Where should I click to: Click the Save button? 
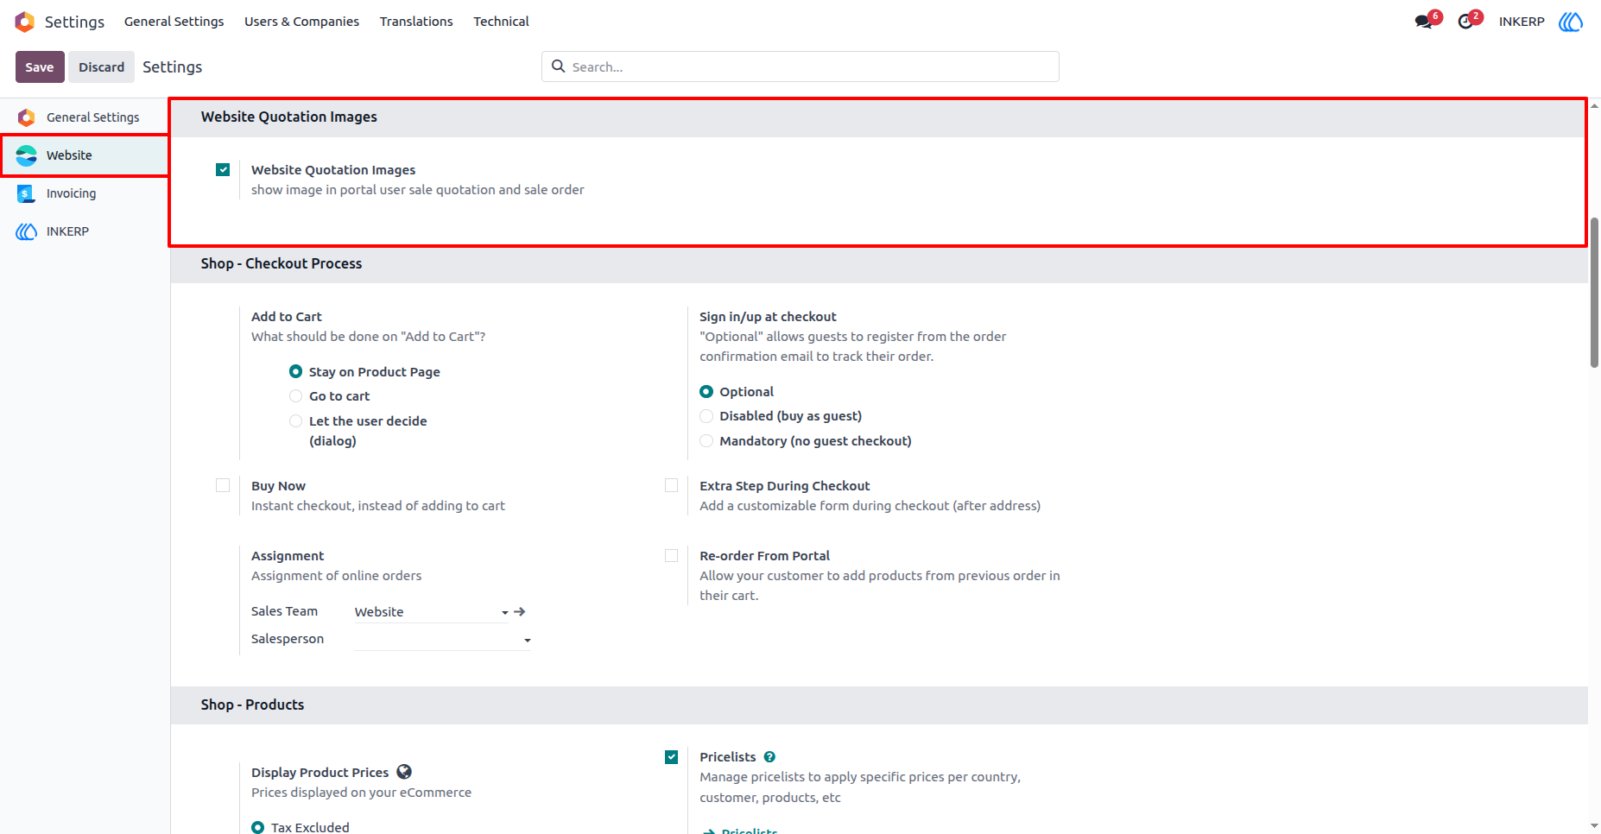(x=40, y=66)
